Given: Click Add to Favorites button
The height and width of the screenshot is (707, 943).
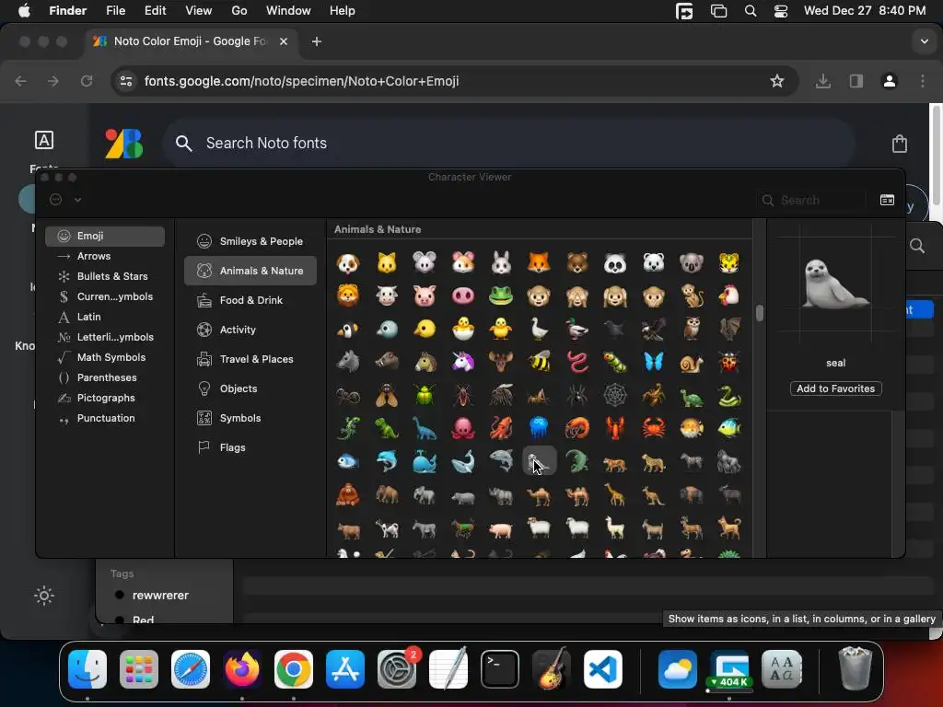Looking at the screenshot, I should pos(836,388).
